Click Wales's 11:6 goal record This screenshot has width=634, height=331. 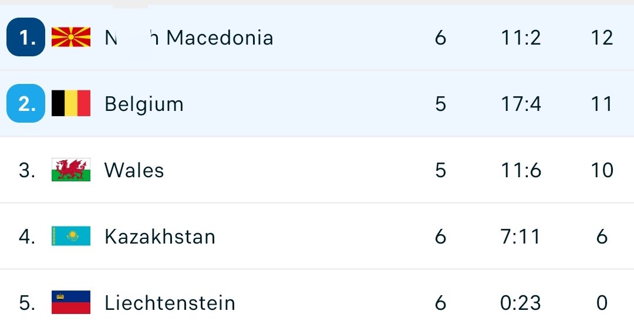pyautogui.click(x=521, y=170)
